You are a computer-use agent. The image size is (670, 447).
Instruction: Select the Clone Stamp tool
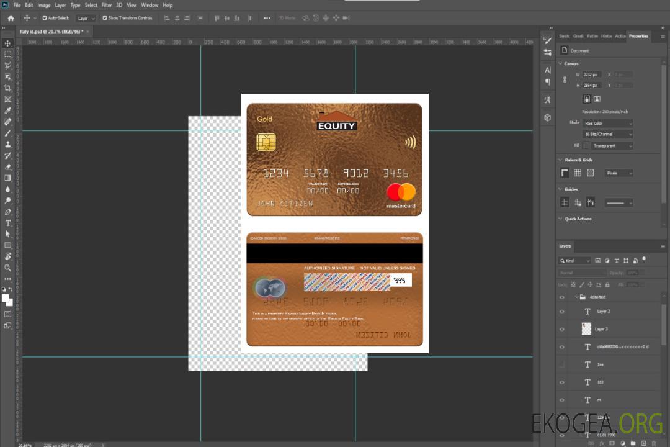point(7,144)
